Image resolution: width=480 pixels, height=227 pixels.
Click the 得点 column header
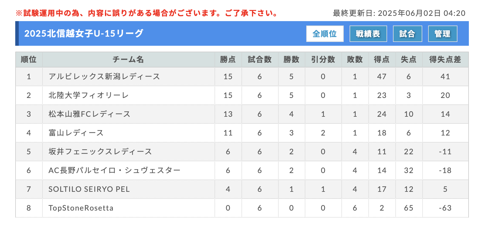[382, 60]
